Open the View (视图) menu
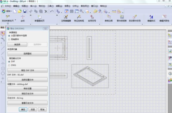This screenshot has width=172, height=113. (25, 6)
